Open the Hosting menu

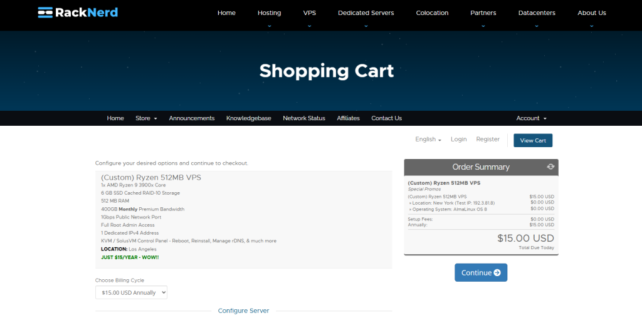[x=269, y=13]
